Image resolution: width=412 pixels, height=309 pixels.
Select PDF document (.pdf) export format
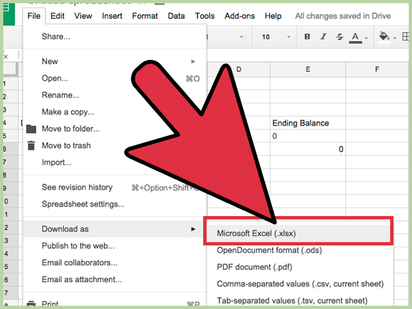click(255, 267)
